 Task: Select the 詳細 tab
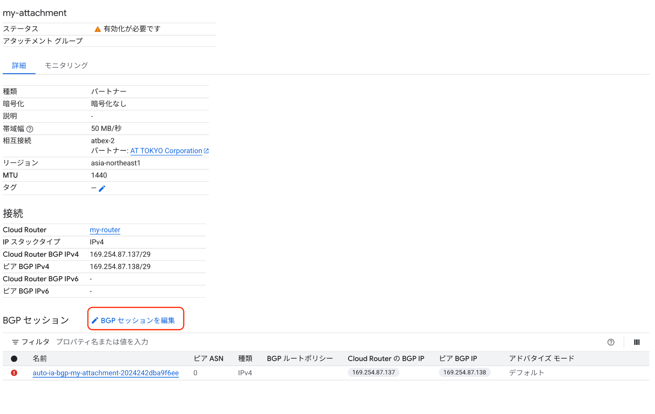pyautogui.click(x=19, y=65)
